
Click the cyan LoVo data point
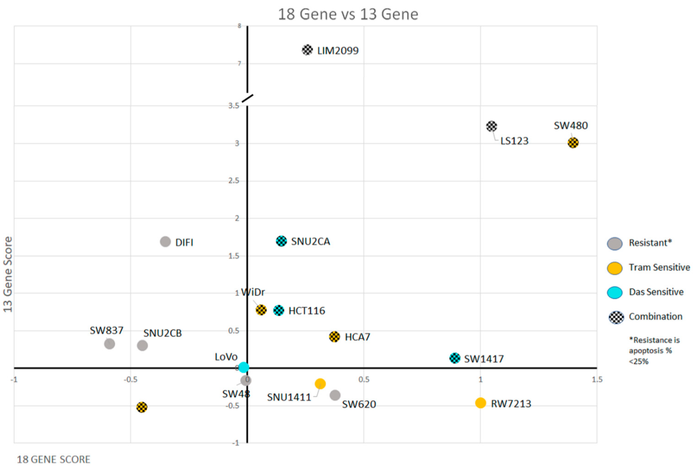click(243, 367)
